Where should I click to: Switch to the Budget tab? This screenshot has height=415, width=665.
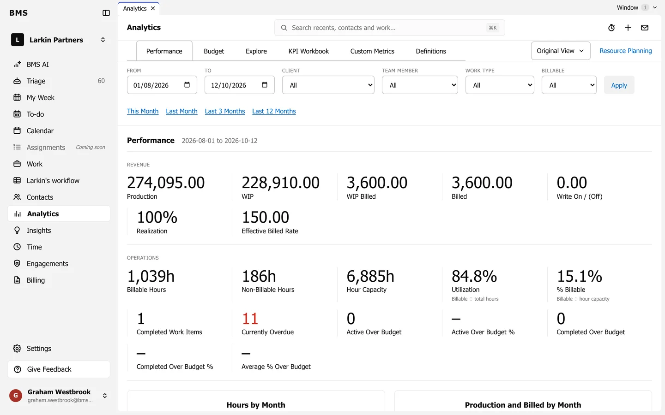(214, 51)
